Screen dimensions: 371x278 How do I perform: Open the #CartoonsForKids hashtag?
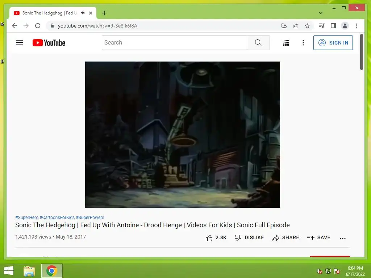tap(57, 217)
